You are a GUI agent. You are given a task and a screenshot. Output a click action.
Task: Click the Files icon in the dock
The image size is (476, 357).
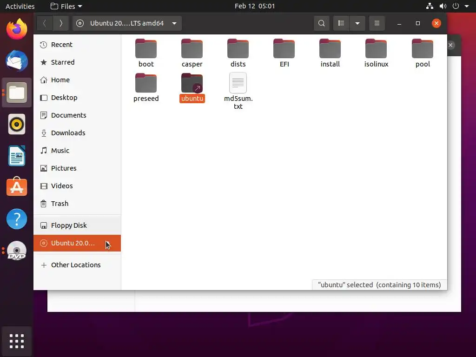pyautogui.click(x=17, y=93)
